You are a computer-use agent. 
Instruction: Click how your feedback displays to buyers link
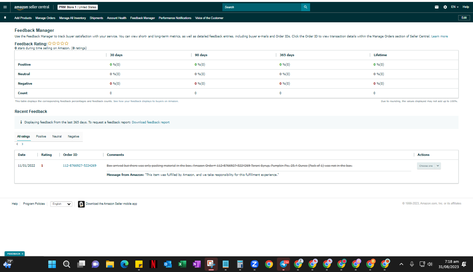tap(146, 101)
